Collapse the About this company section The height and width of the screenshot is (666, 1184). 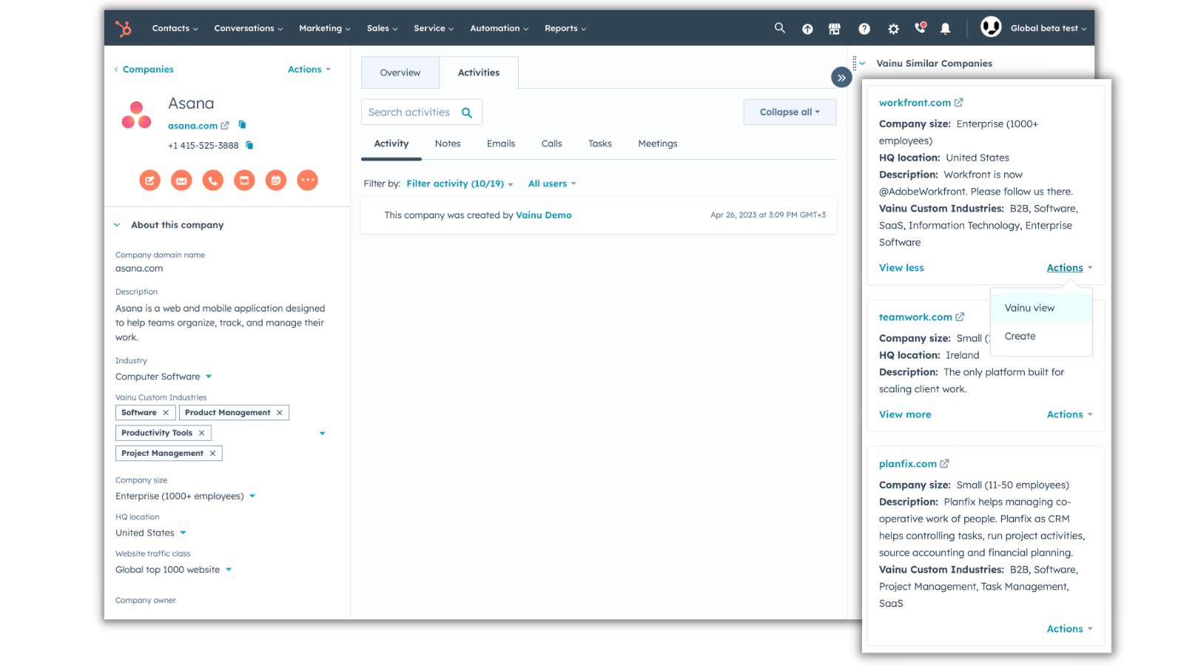(x=117, y=225)
